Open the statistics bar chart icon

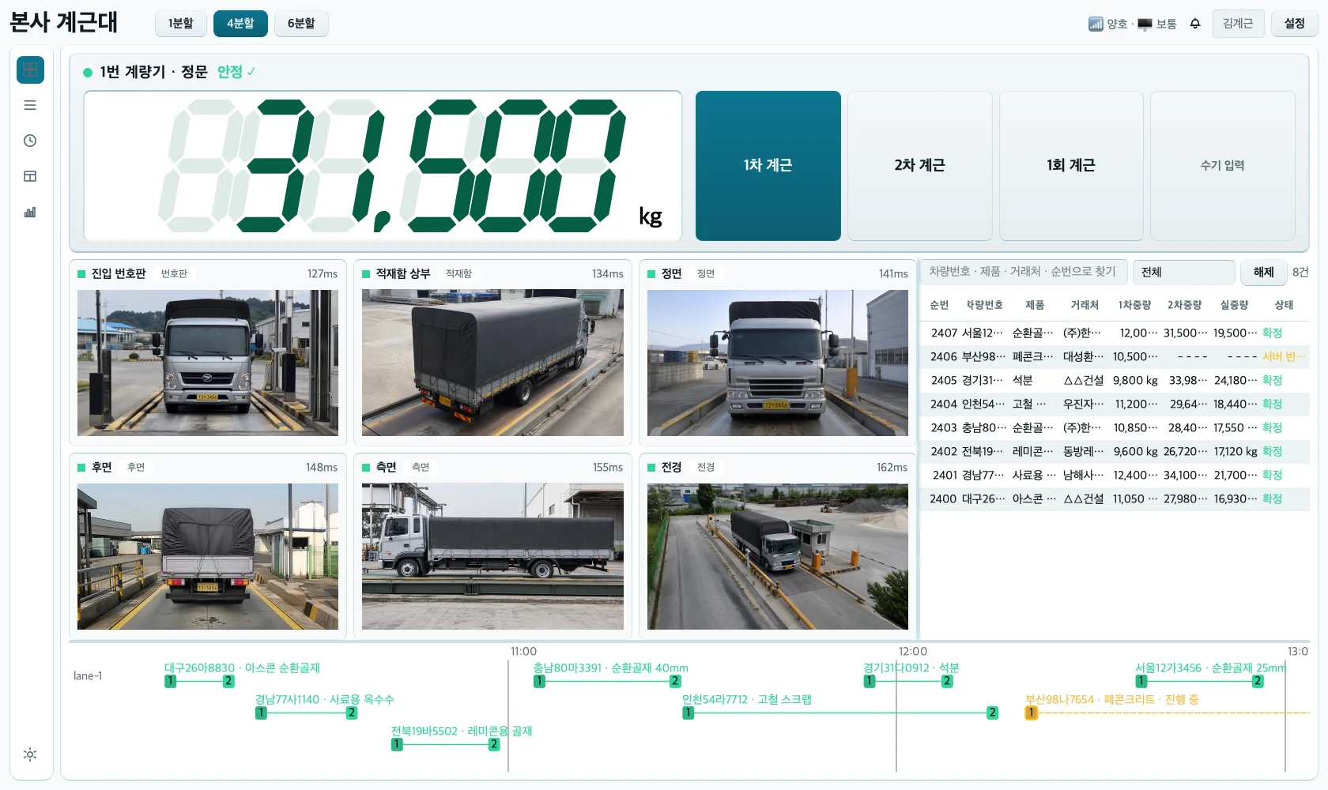(30, 212)
